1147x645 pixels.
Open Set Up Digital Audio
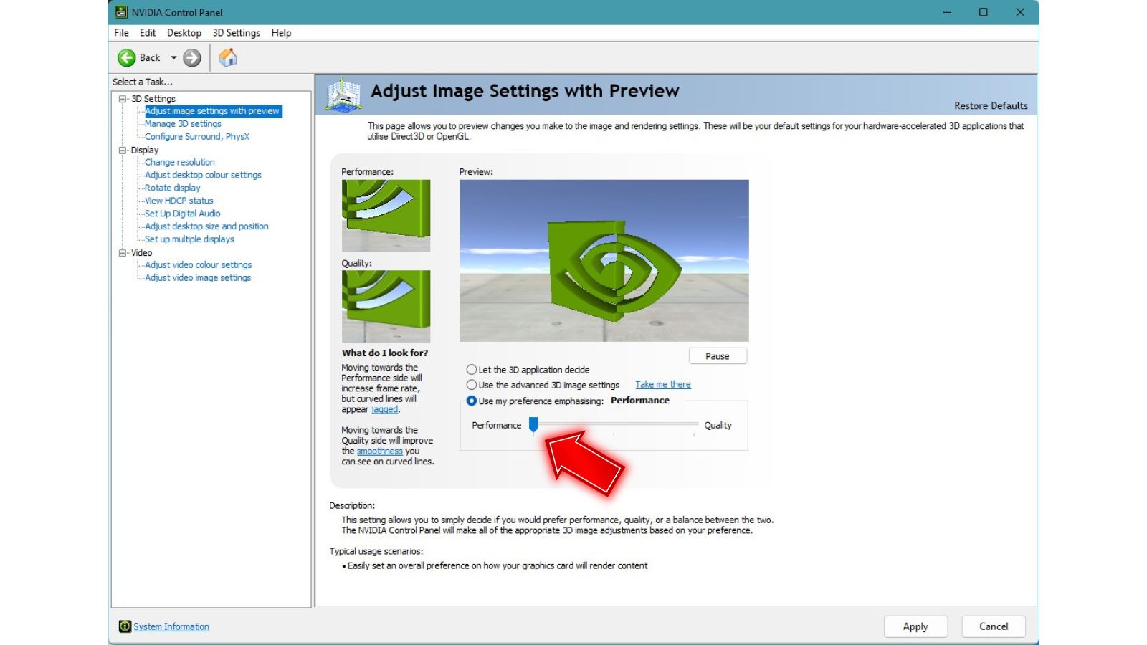click(x=183, y=214)
